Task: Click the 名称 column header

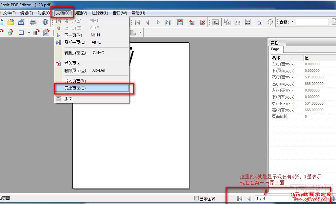Action: pos(287,58)
